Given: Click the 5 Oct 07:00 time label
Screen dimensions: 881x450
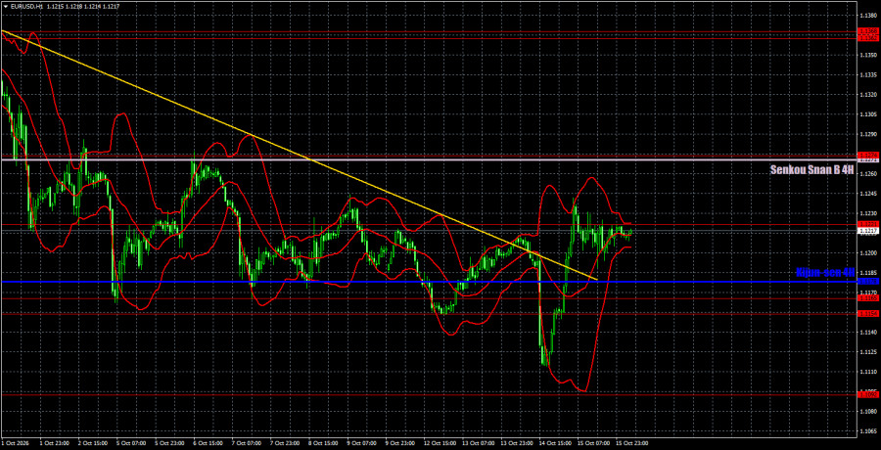Looking at the screenshot, I should (x=131, y=443).
